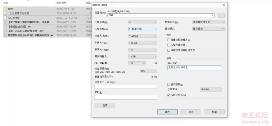Open the 80% memory usage dropdown
Screen dimensions: 272x126
(x=148, y=71)
